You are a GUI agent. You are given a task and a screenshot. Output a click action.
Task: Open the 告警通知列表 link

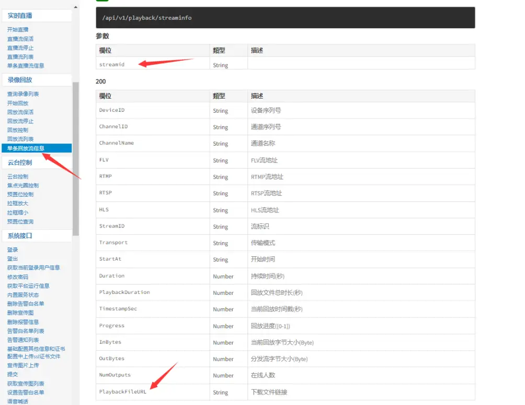tap(23, 340)
